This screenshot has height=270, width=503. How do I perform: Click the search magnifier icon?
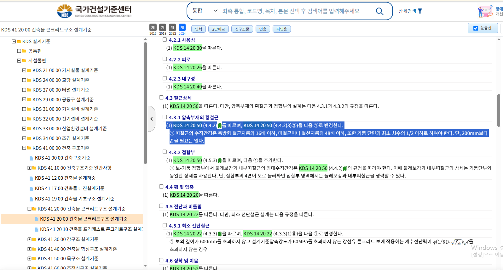[x=379, y=11]
